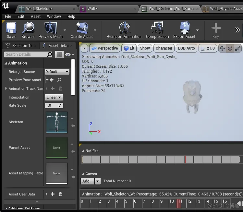This screenshot has width=243, height=212.
Task: Open the Edit menu
Action: [x=21, y=17]
